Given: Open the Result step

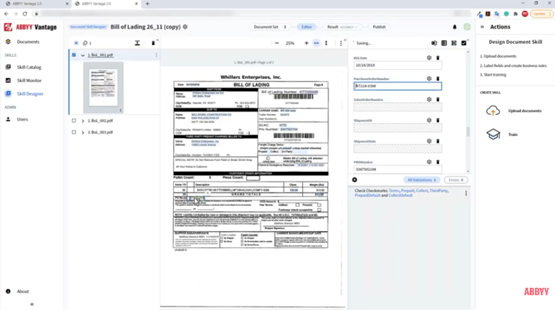Looking at the screenshot, I should [342, 27].
